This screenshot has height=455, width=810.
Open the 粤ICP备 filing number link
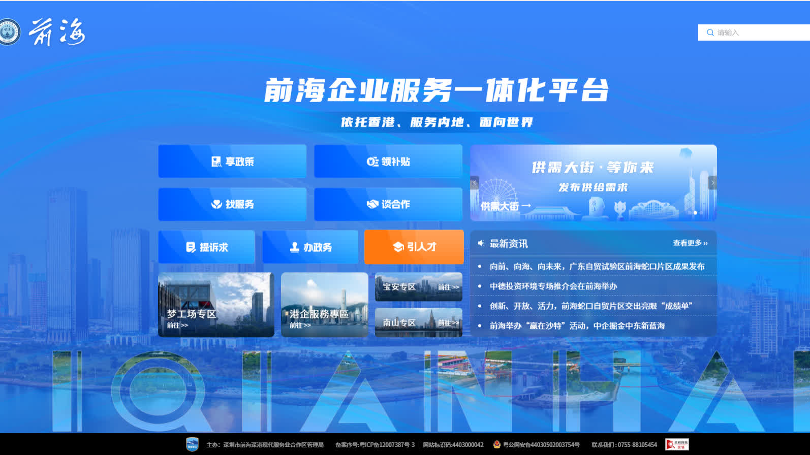click(375, 445)
